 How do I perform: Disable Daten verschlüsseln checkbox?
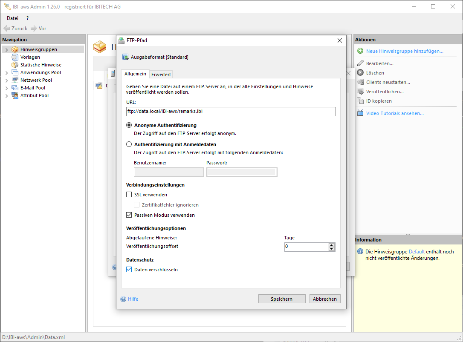point(129,270)
